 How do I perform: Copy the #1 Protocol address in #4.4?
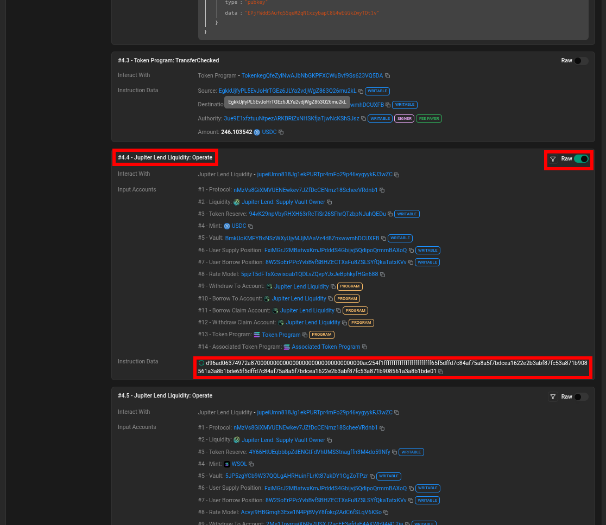click(x=382, y=190)
